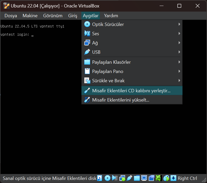This screenshot has height=183, width=207.
Task: Choose the USB menu entry text
Action: click(96, 52)
